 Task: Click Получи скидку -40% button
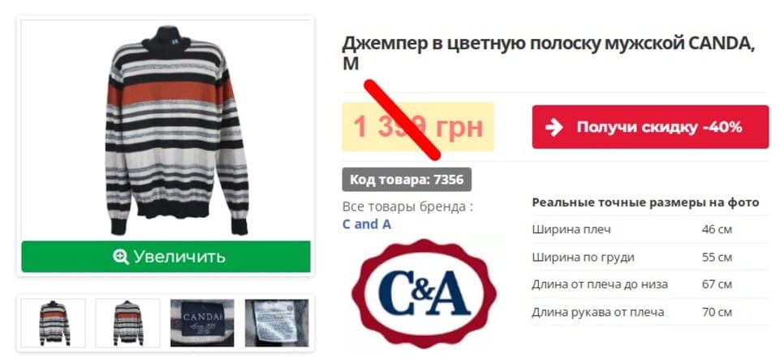coord(650,127)
